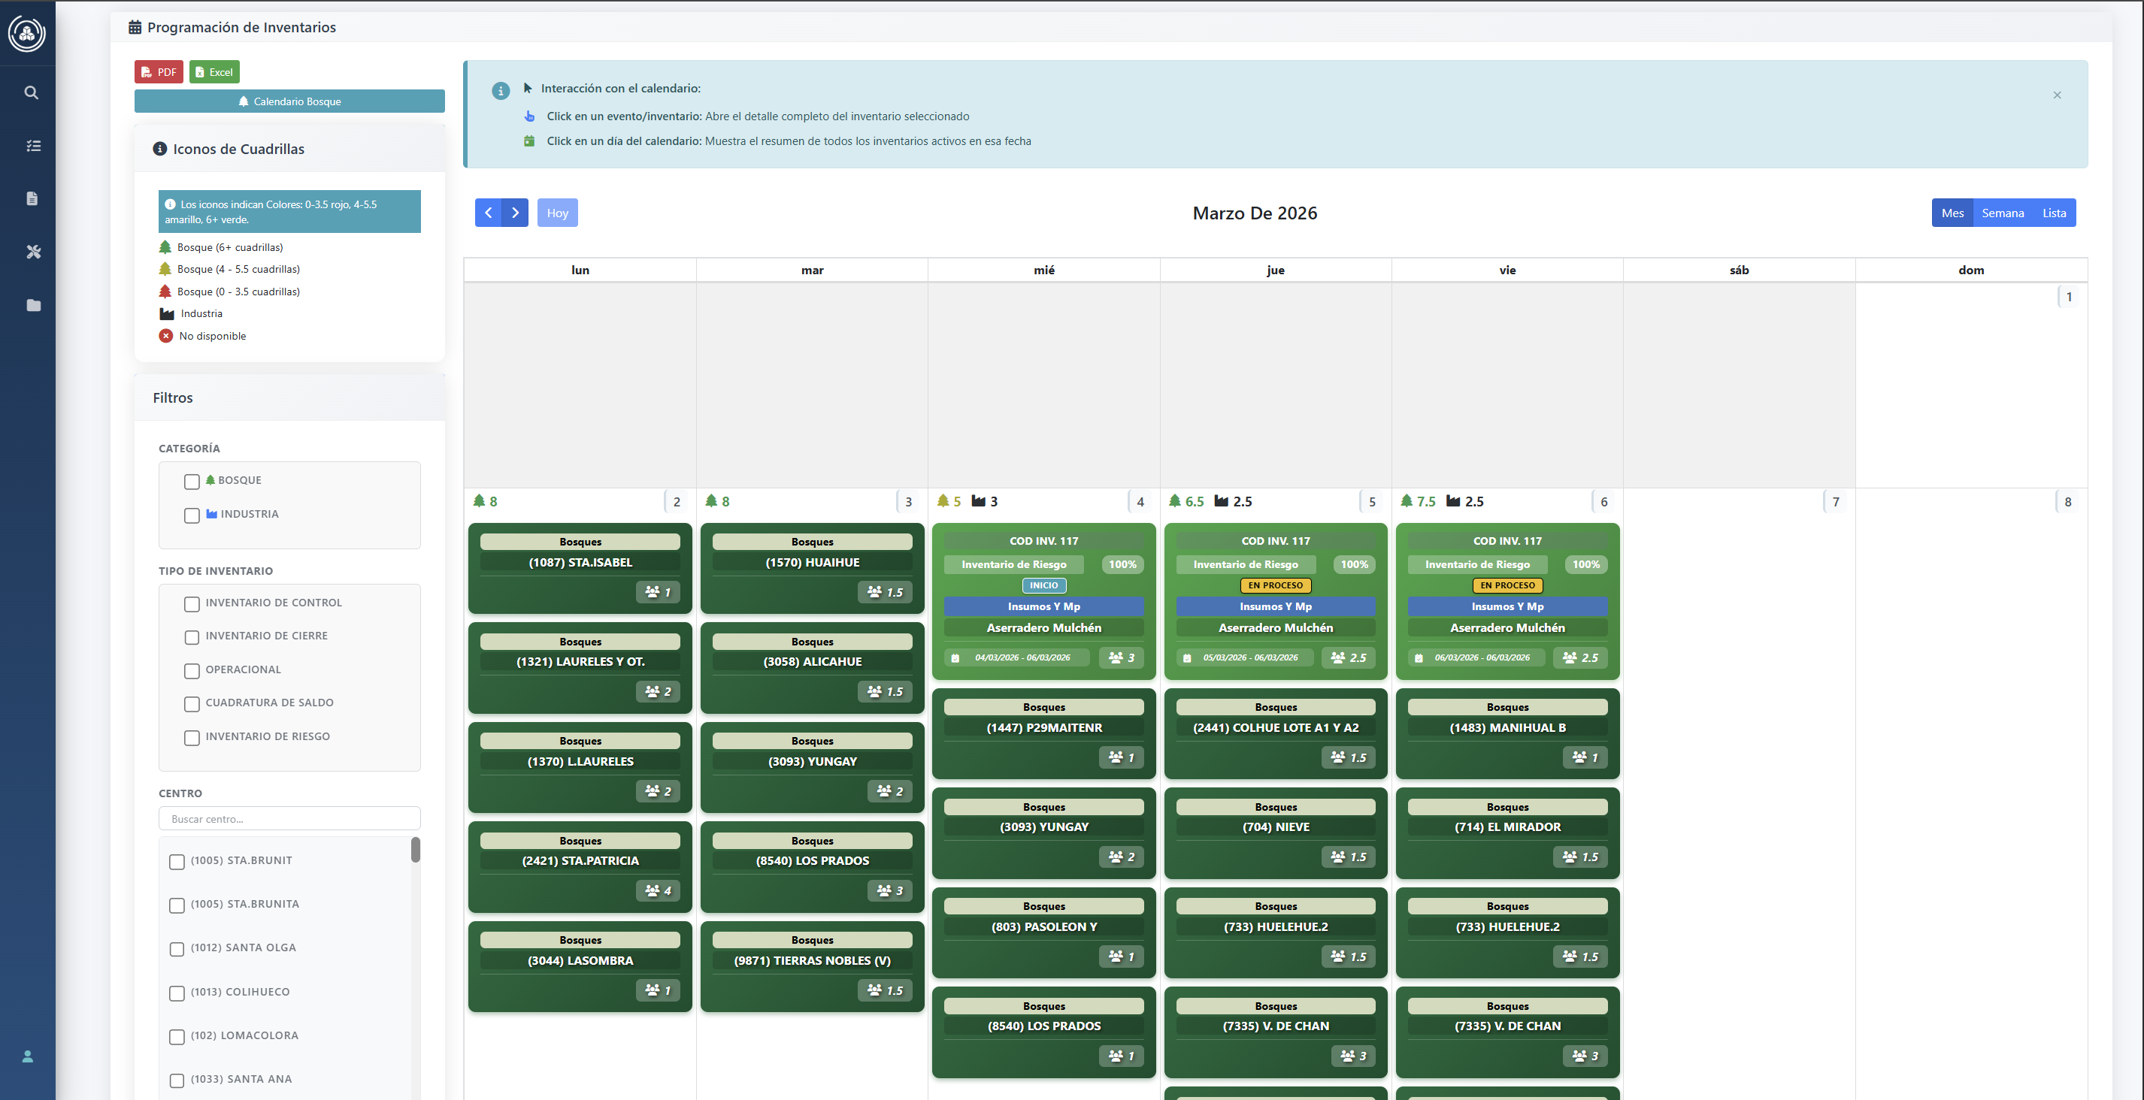Click the centro list scrollbar

click(x=415, y=850)
